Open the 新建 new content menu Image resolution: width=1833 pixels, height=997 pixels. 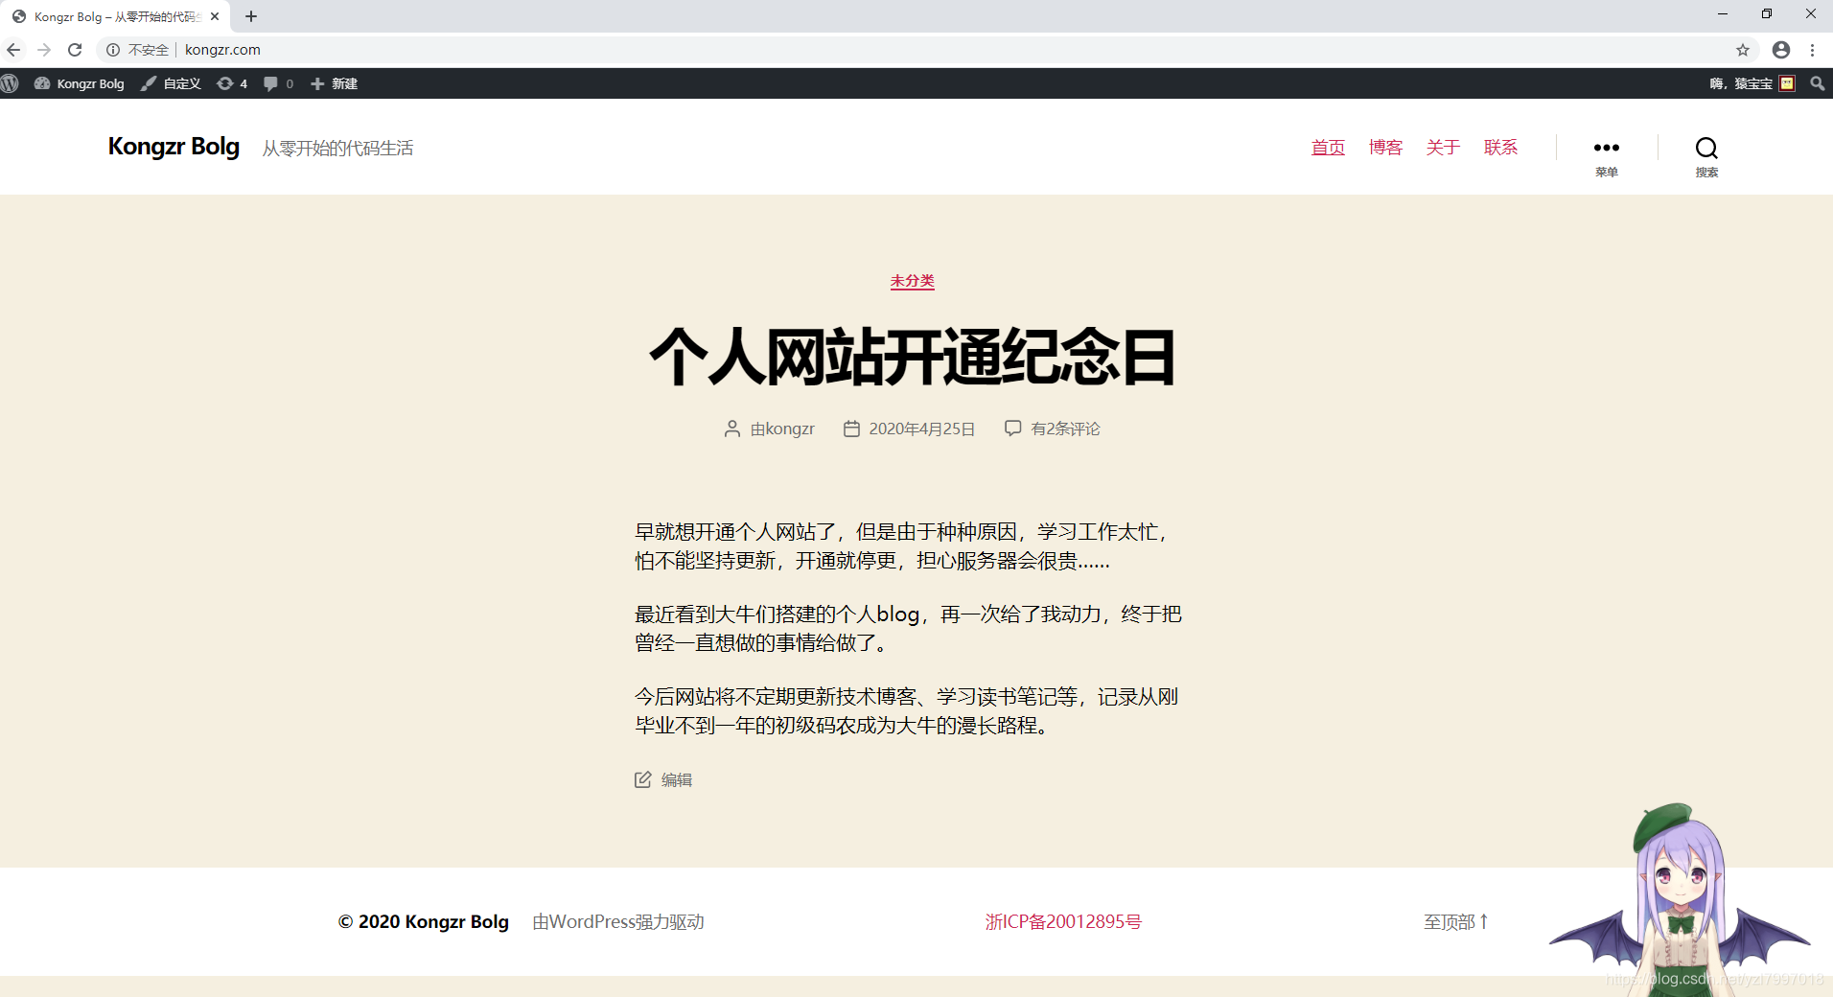(334, 83)
